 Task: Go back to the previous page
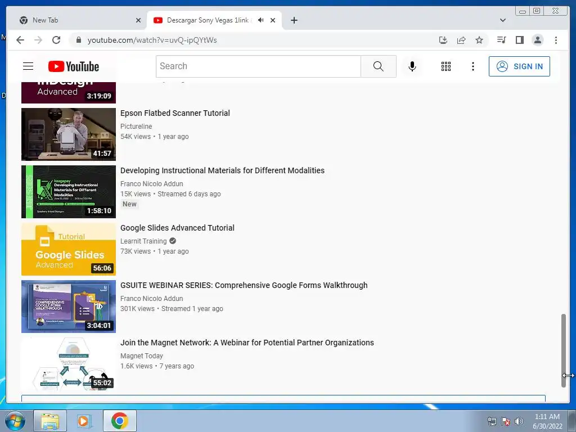[x=20, y=40]
